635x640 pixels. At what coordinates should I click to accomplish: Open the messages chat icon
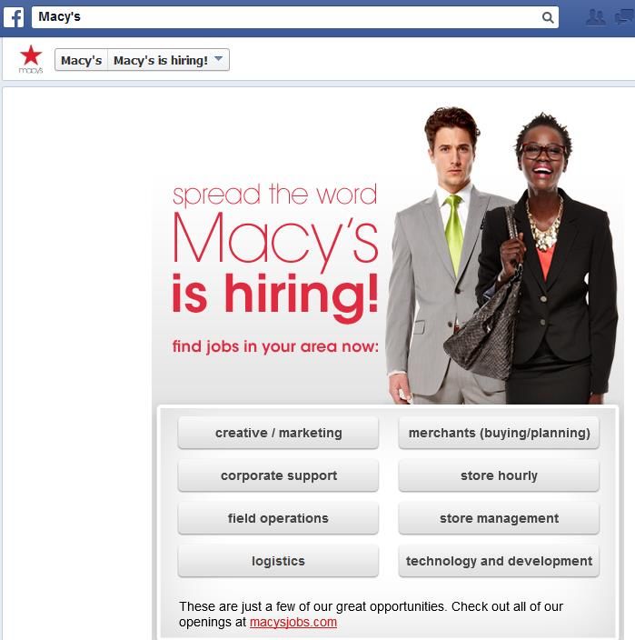click(624, 17)
